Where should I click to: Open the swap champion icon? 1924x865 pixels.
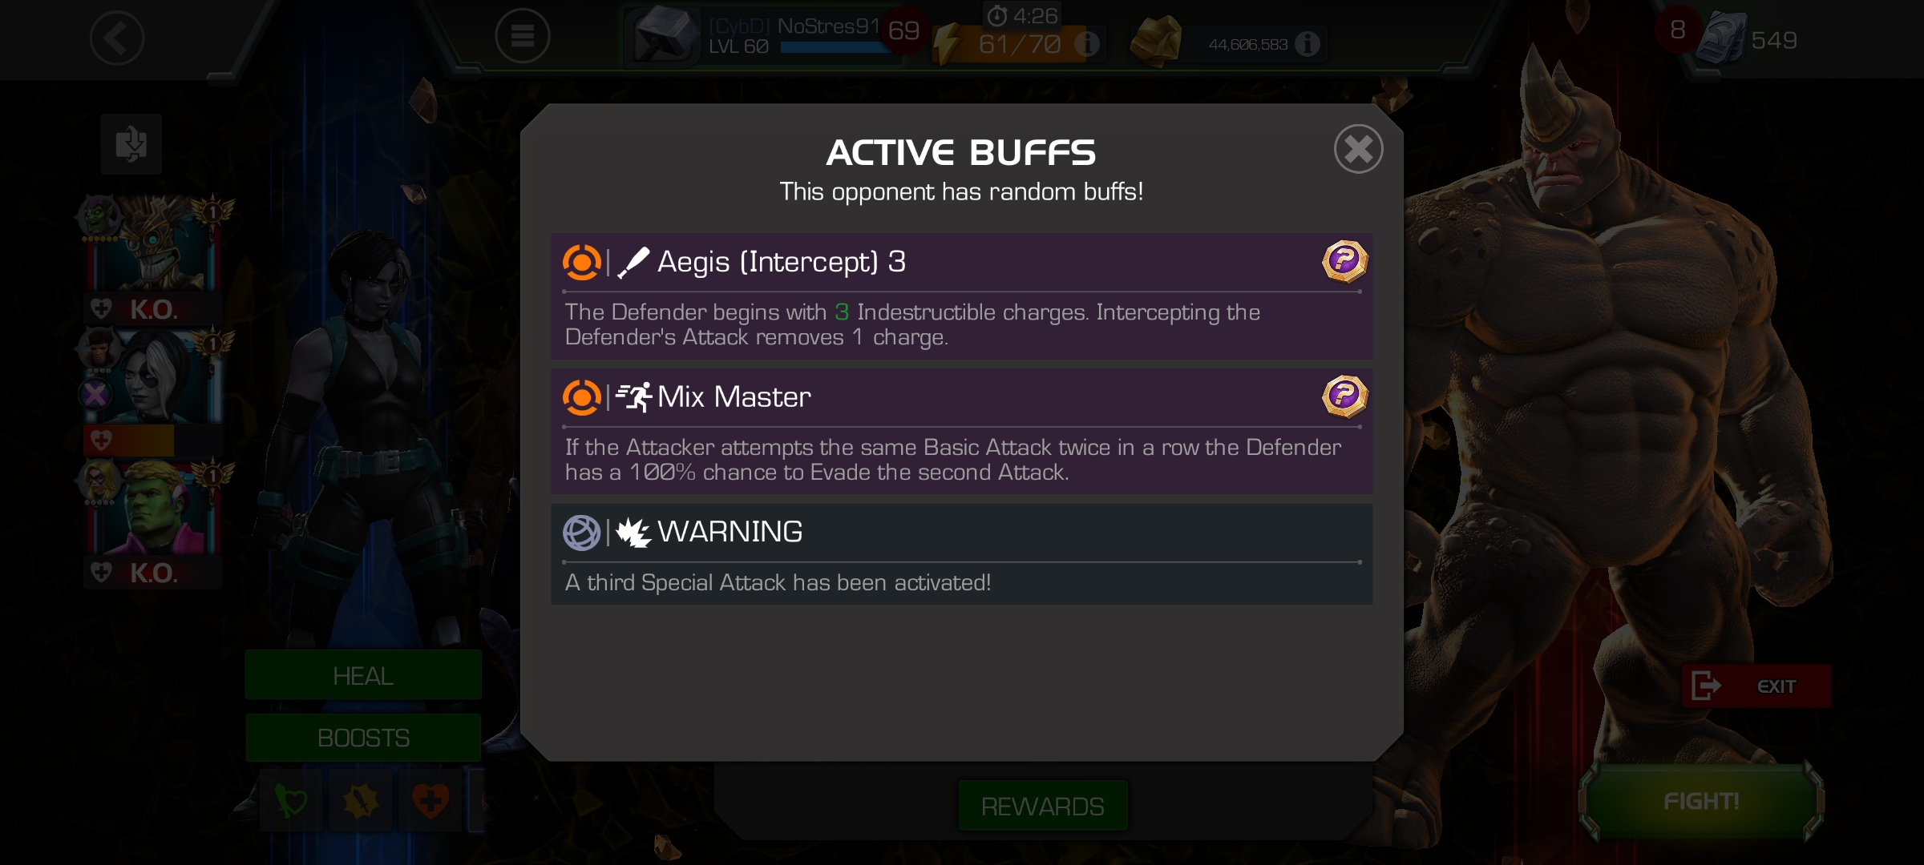(131, 144)
